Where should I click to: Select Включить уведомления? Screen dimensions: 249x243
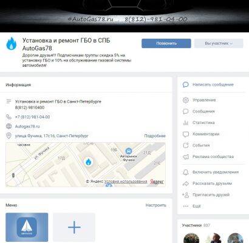click(x=216, y=172)
